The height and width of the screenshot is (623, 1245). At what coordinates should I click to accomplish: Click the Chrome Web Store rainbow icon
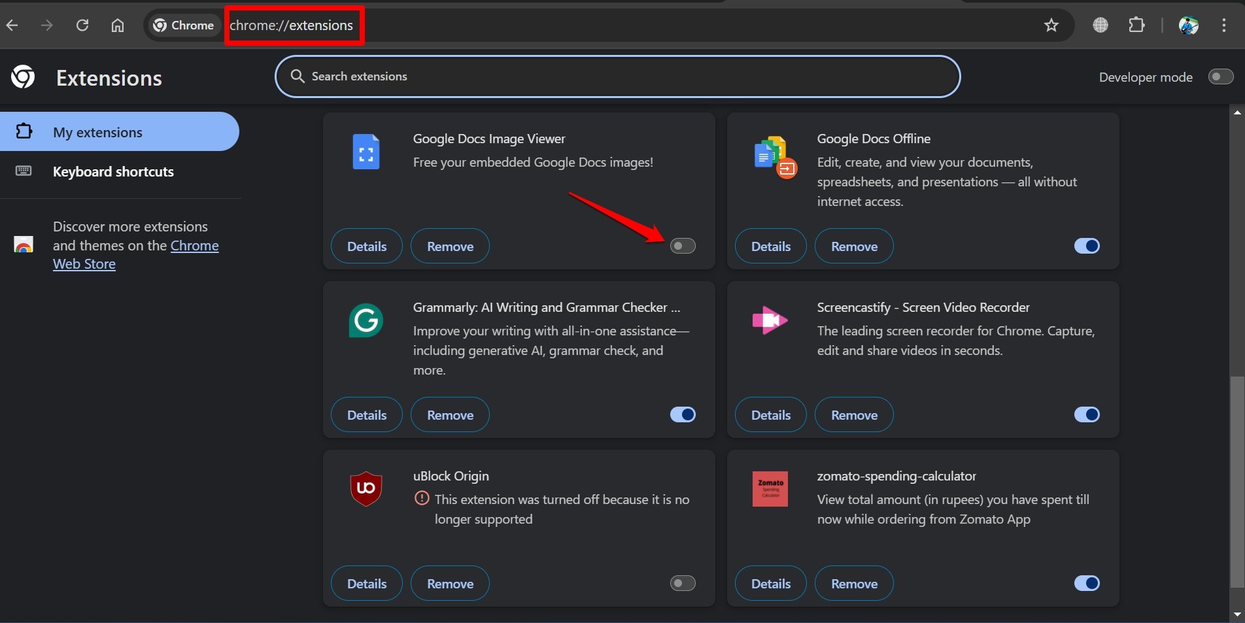pos(24,245)
